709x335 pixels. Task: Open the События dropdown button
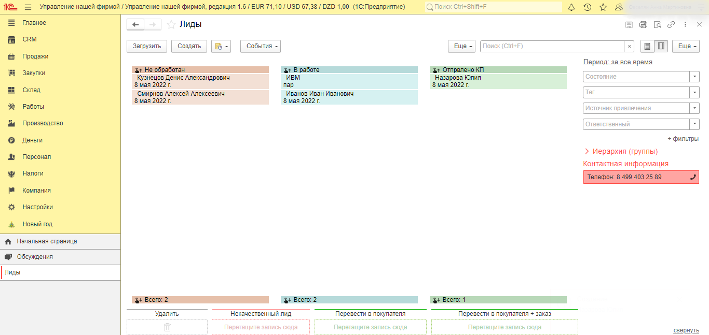(x=260, y=46)
